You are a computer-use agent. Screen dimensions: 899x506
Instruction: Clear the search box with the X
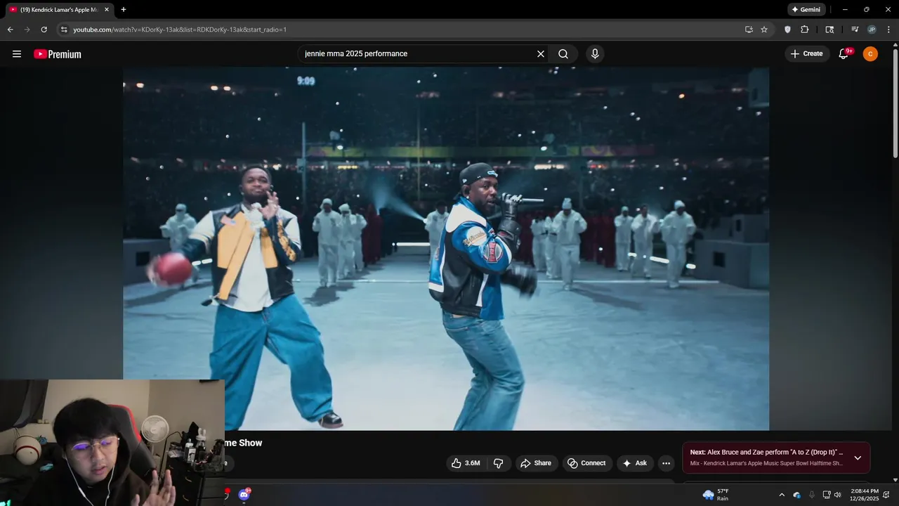[x=541, y=54]
